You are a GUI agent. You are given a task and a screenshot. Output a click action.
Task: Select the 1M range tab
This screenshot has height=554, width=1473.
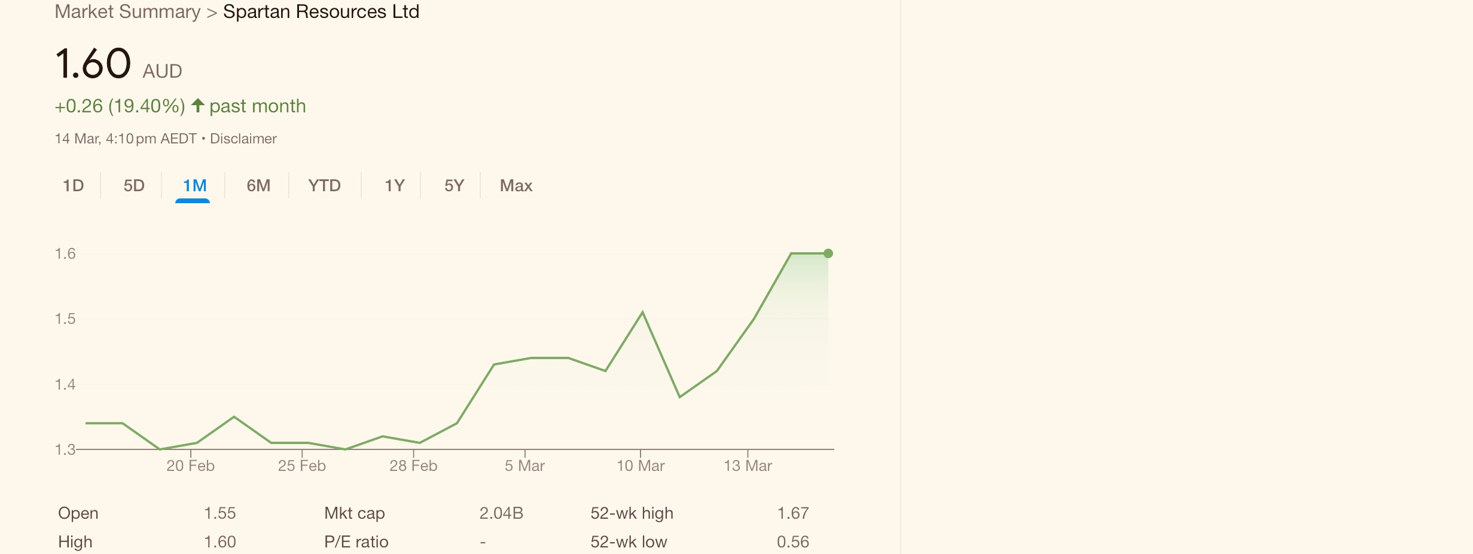click(194, 186)
